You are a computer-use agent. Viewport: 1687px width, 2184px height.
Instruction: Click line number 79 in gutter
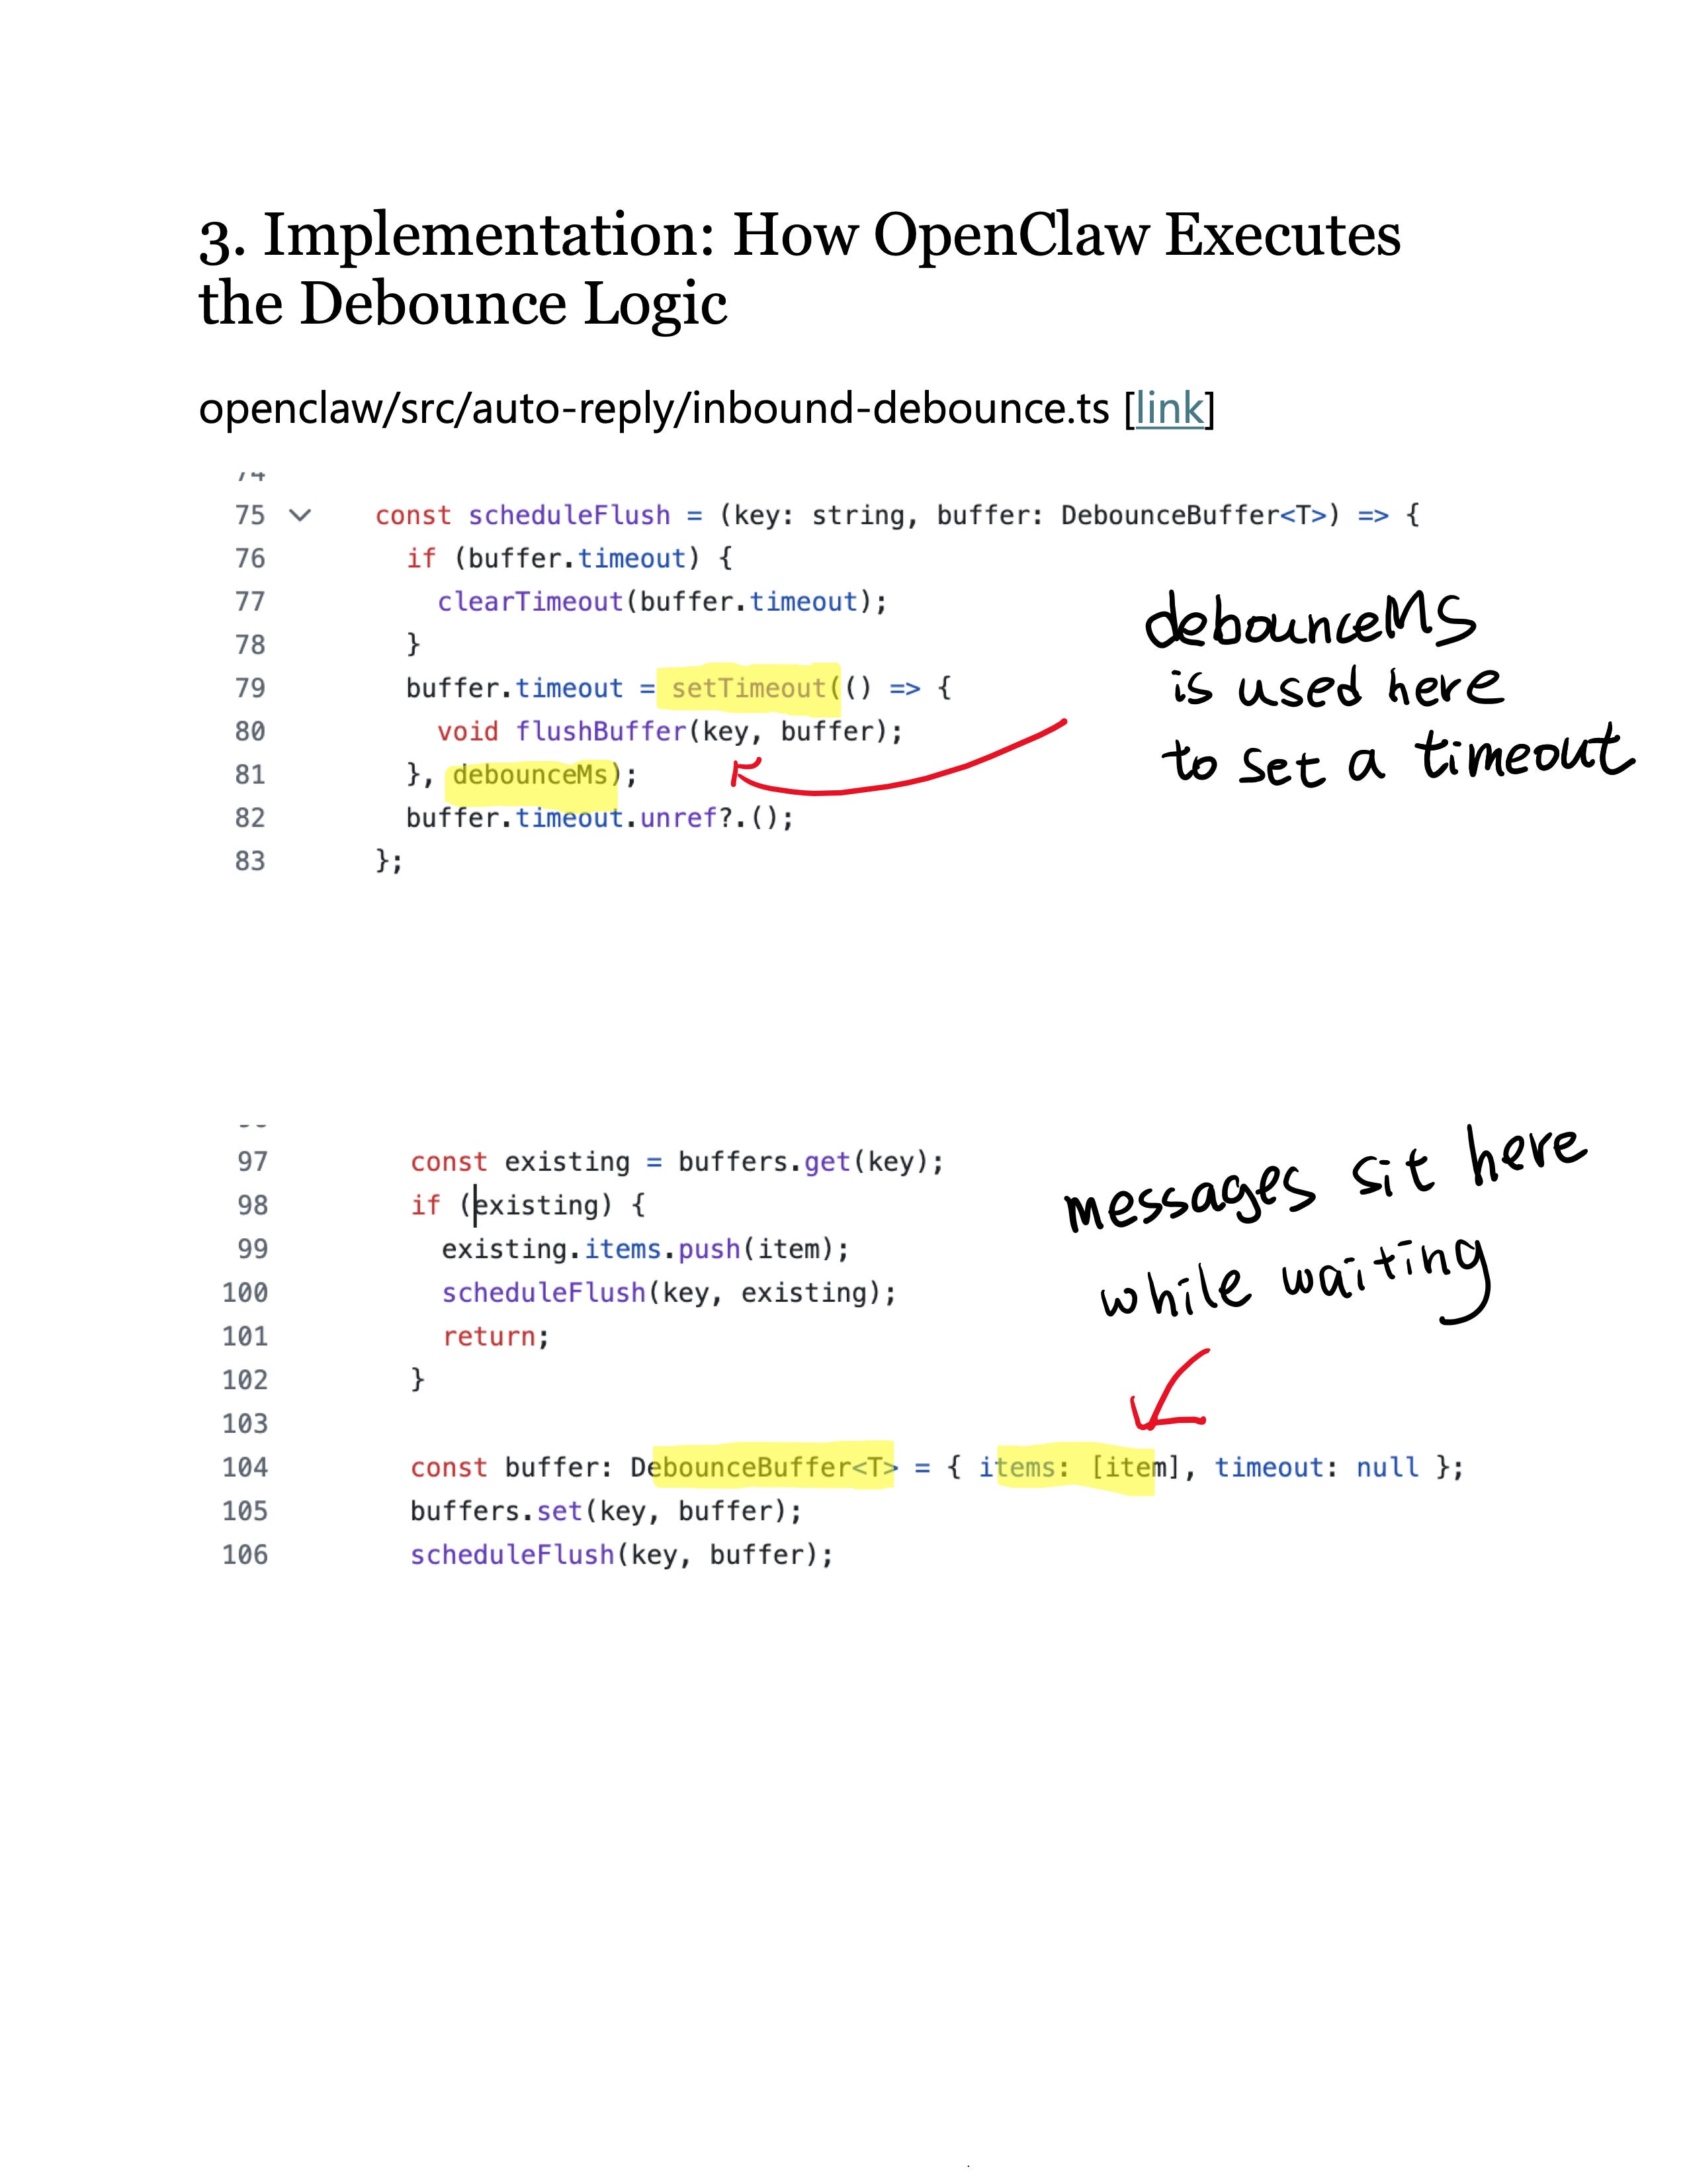(250, 688)
